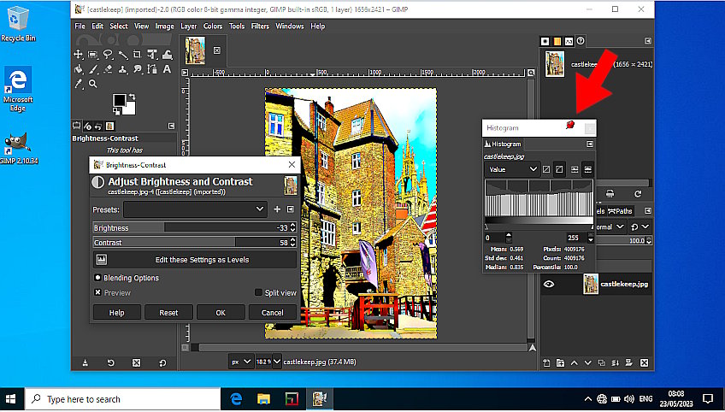This screenshot has height=412, width=725.
Task: Switch histogram to logarithmic view
Action: [560, 169]
